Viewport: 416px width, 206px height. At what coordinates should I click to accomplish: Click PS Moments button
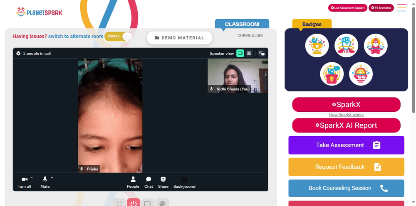pyautogui.click(x=381, y=7)
